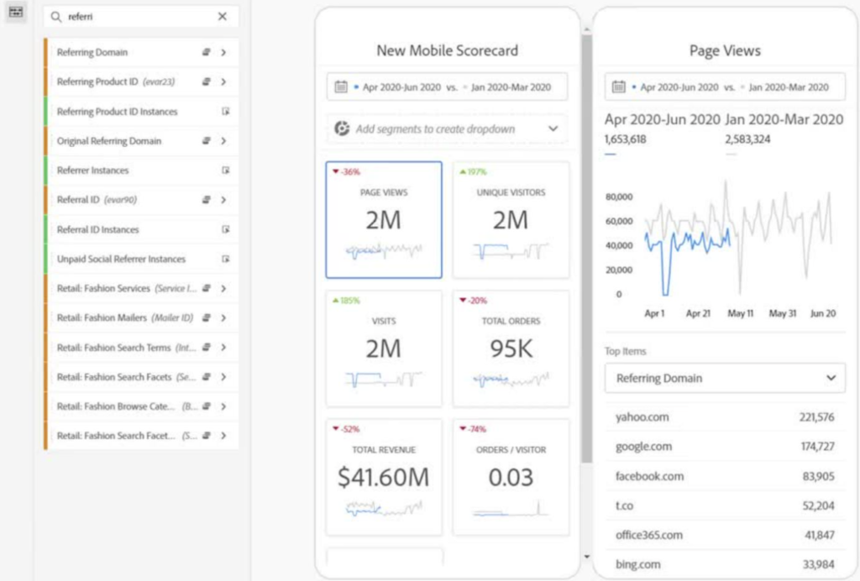Clear the 'referri' search text
Screen dimensions: 860x581
click(222, 17)
